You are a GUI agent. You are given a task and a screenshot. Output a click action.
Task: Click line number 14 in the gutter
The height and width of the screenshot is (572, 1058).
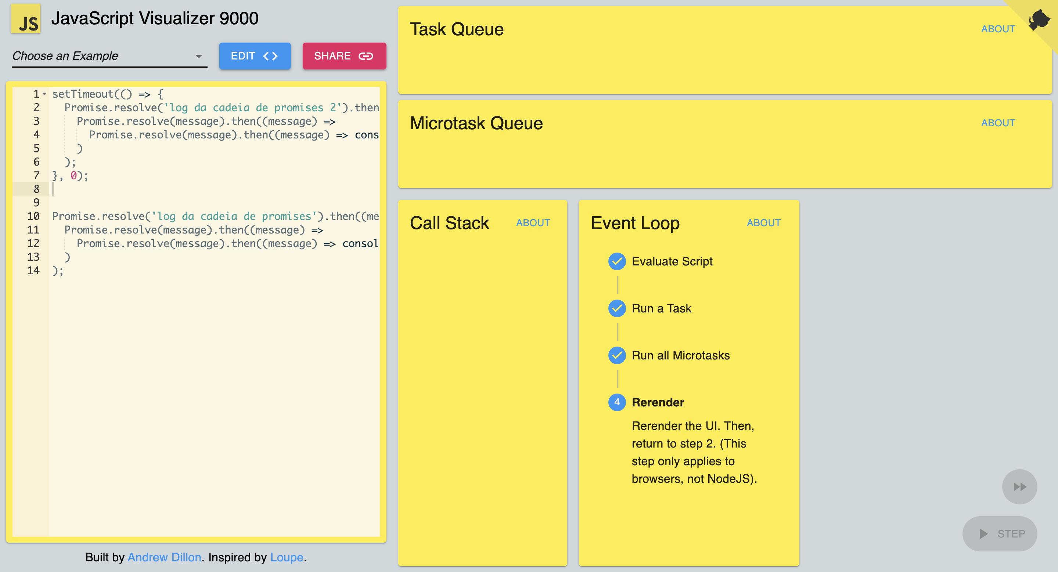point(33,271)
